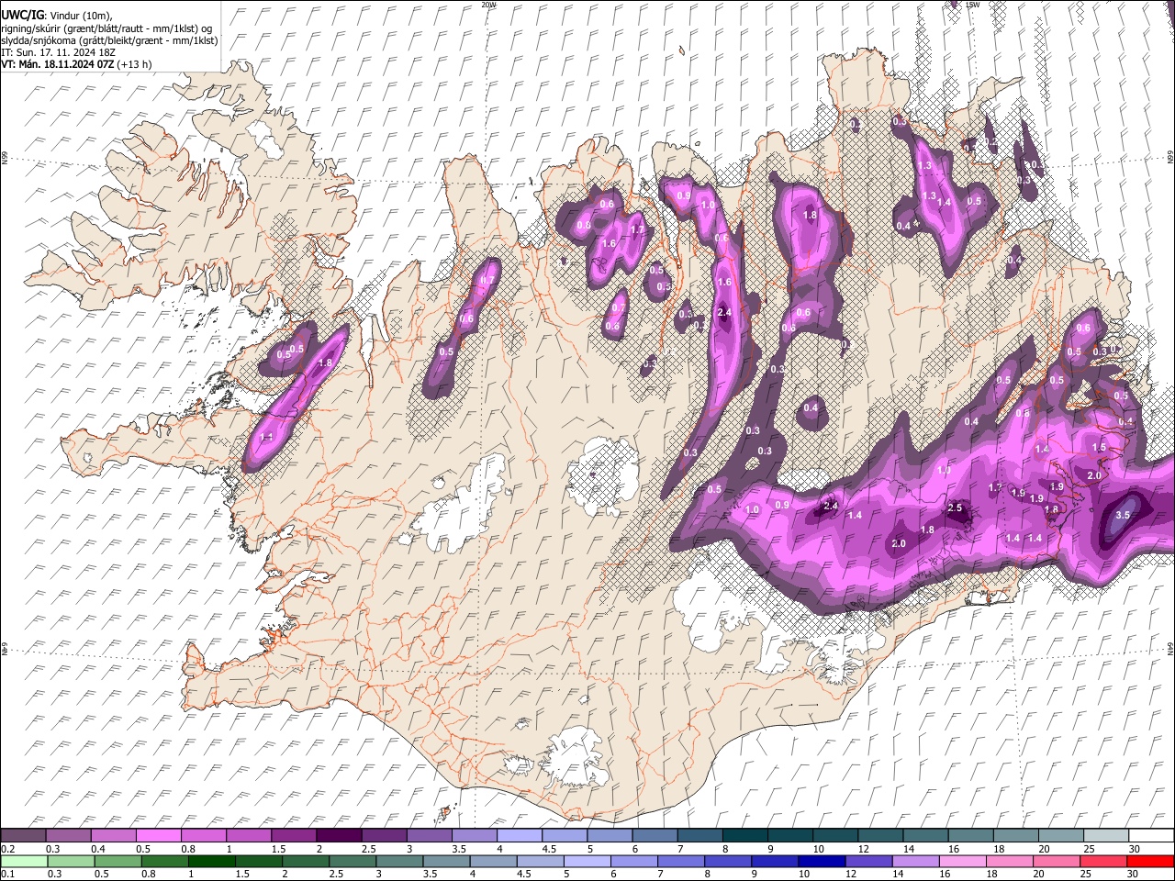Viewport: 1175px width, 881px height.
Task: Pick the 3–3.5 violet swatch in the purple legend row
Action: (429, 836)
